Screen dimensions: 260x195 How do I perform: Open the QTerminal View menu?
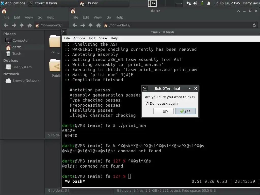(103, 38)
